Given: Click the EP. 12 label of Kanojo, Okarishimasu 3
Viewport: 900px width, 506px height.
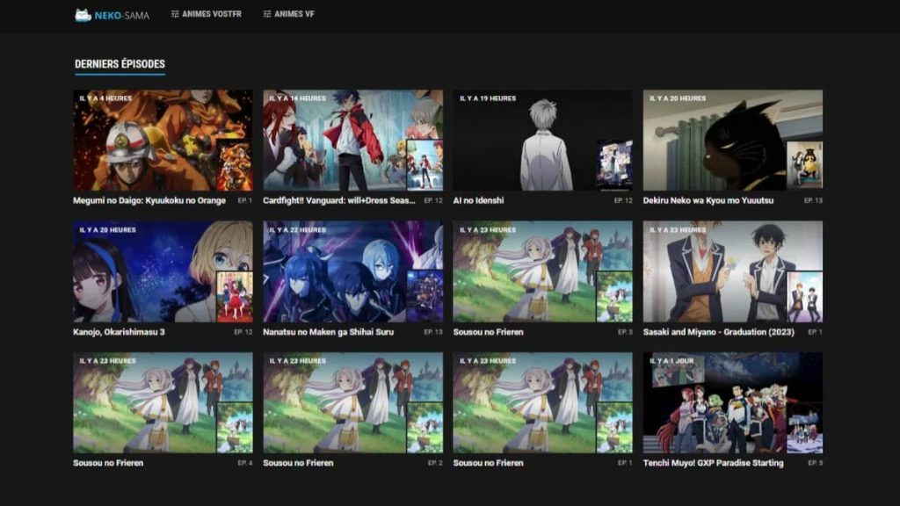Looking at the screenshot, I should 243,331.
